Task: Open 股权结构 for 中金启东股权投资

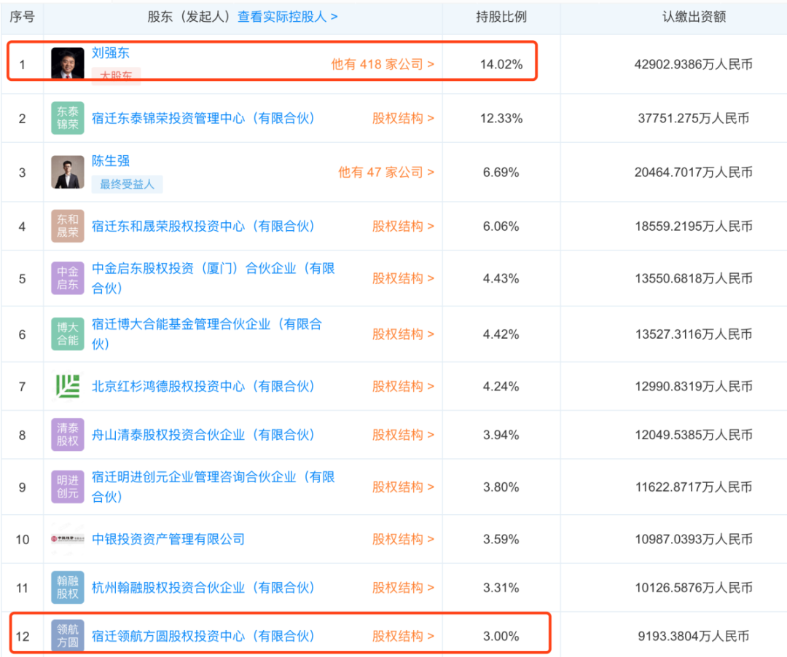Action: [x=403, y=278]
